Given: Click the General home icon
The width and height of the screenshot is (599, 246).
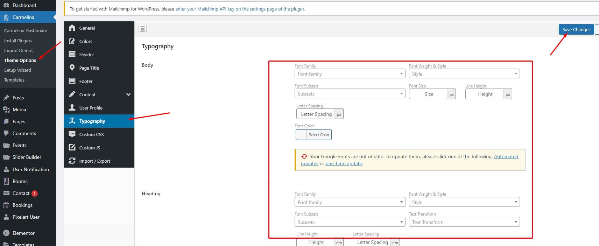Looking at the screenshot, I should (72, 28).
